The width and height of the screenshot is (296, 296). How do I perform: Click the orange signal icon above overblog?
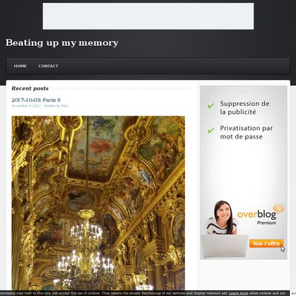click(x=279, y=209)
